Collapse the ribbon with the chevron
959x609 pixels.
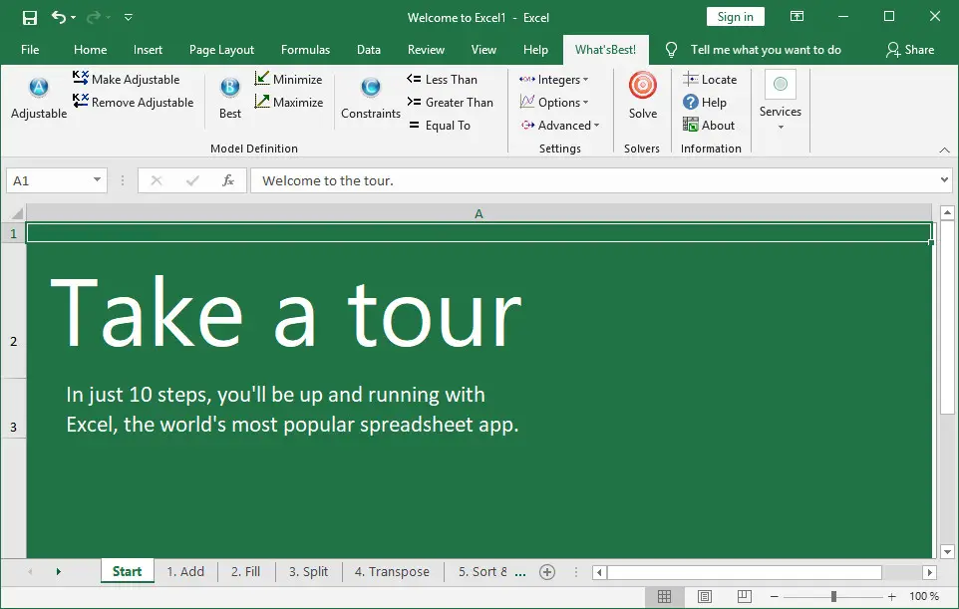tap(944, 150)
